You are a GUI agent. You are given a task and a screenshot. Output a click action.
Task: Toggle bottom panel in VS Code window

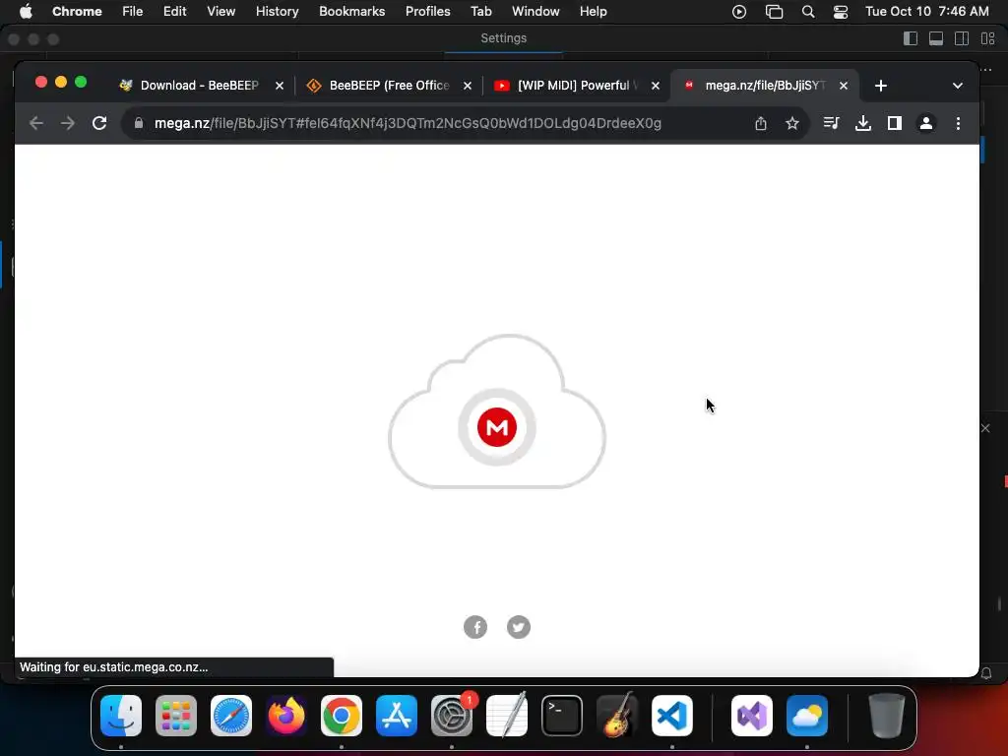(936, 38)
